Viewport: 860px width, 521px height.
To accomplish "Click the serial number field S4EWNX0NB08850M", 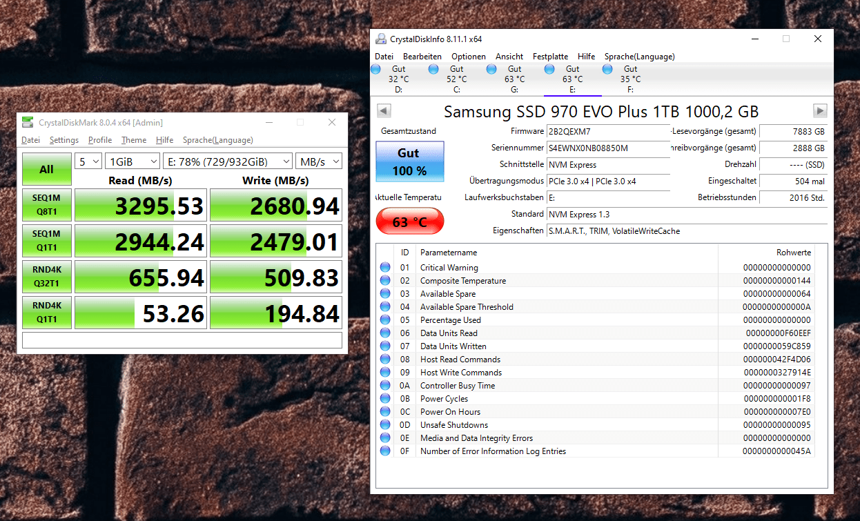I will [608, 148].
